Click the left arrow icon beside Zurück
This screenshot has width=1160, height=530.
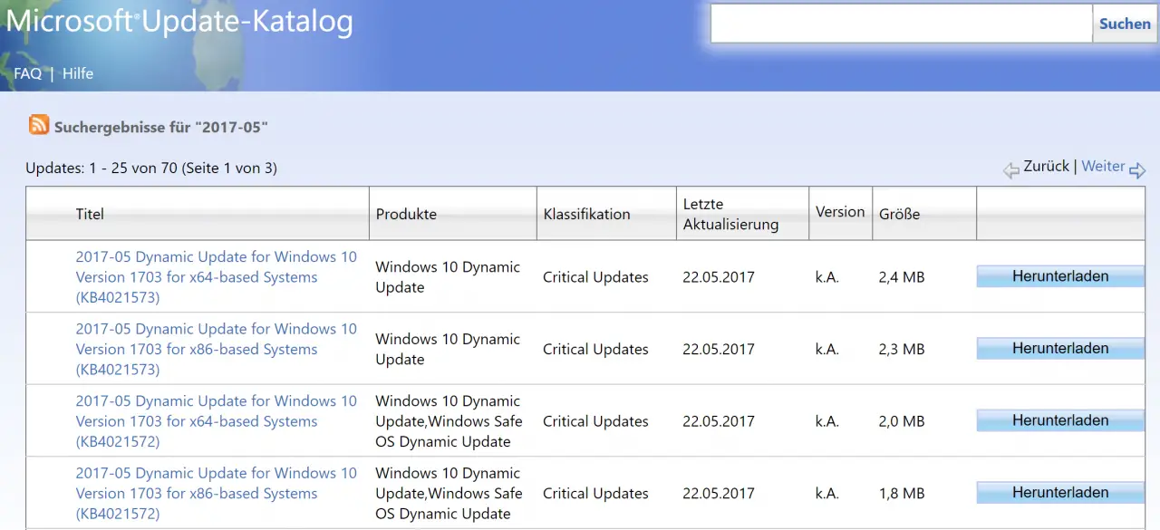pyautogui.click(x=1011, y=169)
